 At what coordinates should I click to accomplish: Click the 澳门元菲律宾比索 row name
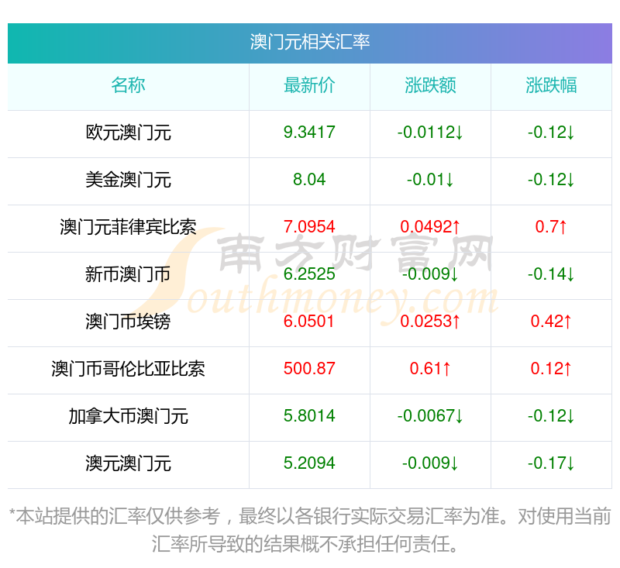[128, 227]
